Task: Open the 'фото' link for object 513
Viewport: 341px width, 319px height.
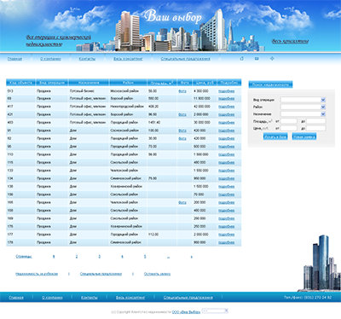Action: 182,91
